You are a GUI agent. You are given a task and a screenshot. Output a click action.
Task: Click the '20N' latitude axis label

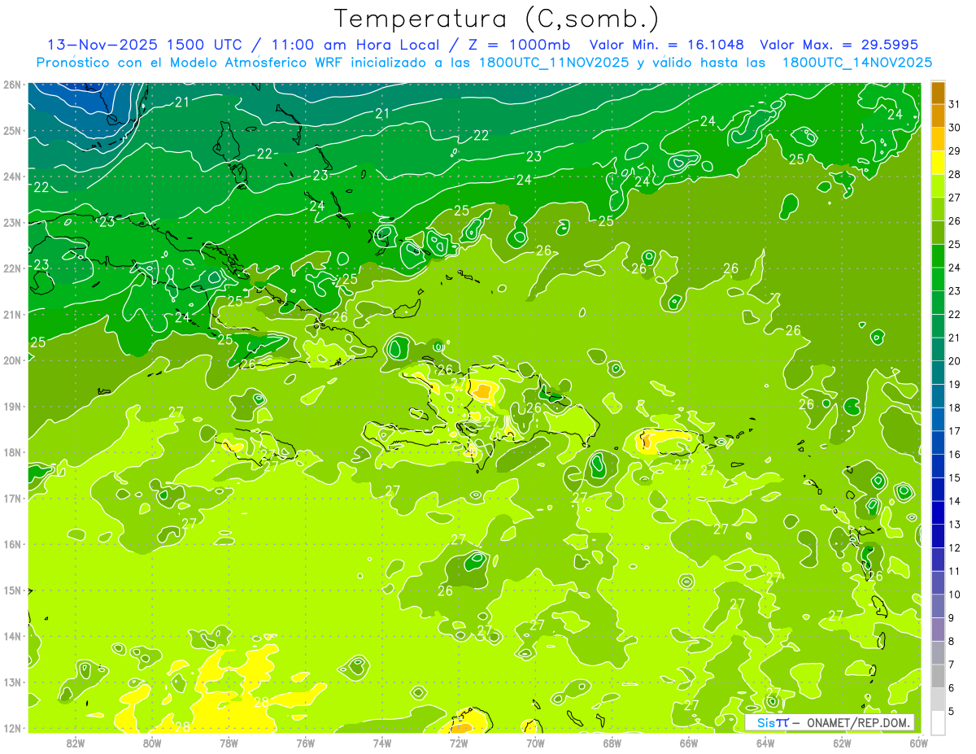(x=11, y=360)
